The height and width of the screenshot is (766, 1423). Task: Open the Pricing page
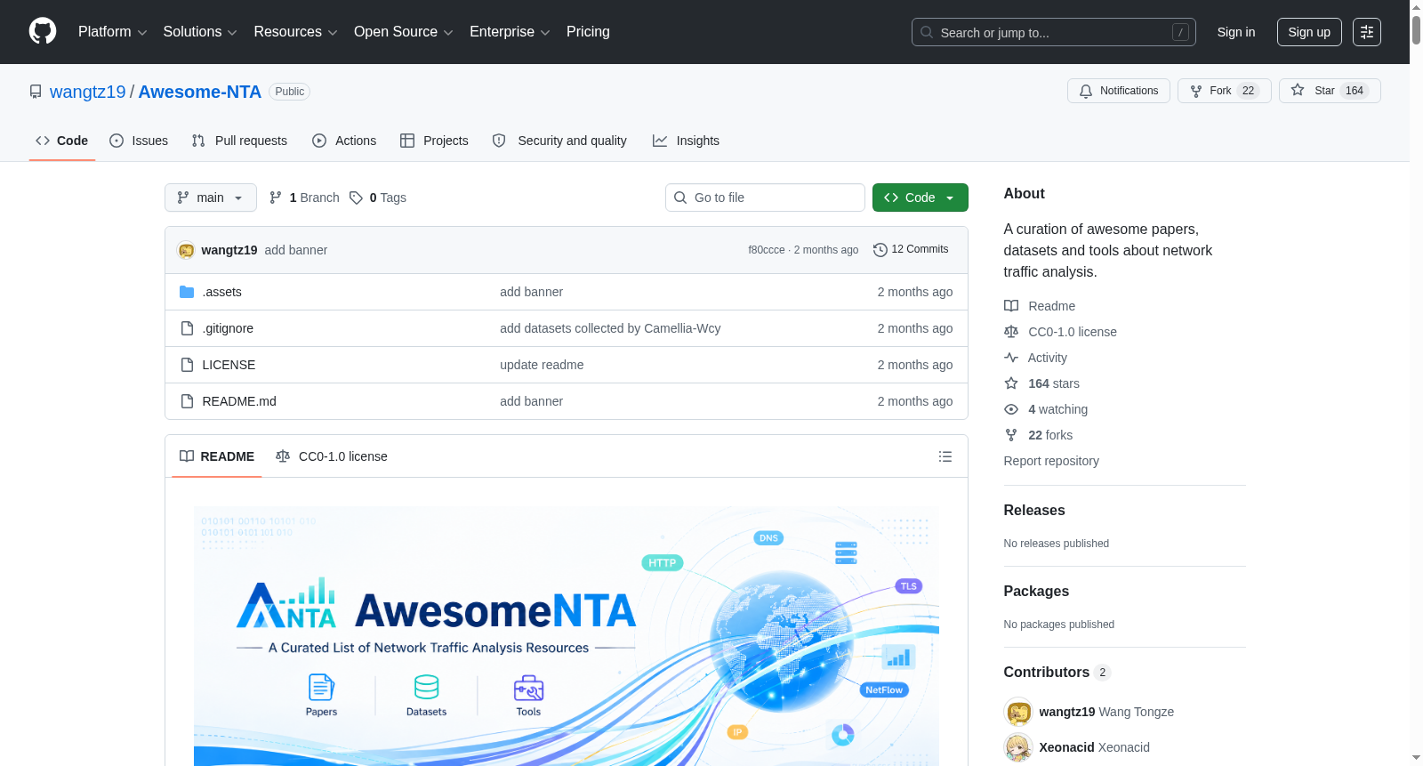pyautogui.click(x=588, y=32)
